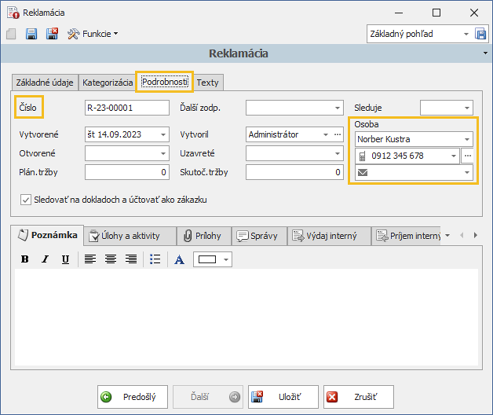Toggle bold formatting in the note editor
Image resolution: width=493 pixels, height=415 pixels.
[25, 260]
